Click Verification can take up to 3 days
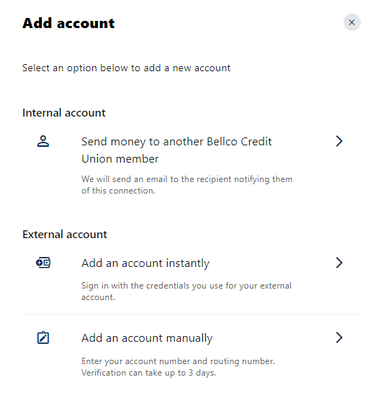The width and height of the screenshot is (373, 408). point(149,373)
